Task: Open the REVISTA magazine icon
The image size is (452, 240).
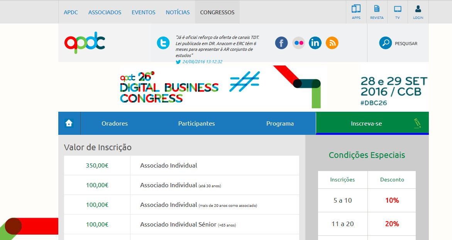Action: pos(377,12)
